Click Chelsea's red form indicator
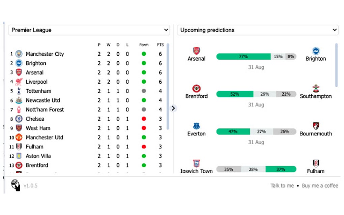Image resolution: width=344 pixels, height=215 pixels. [x=144, y=119]
